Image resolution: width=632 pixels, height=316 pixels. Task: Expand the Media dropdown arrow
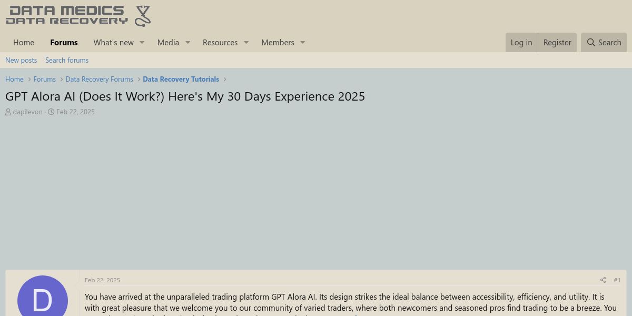(x=187, y=43)
